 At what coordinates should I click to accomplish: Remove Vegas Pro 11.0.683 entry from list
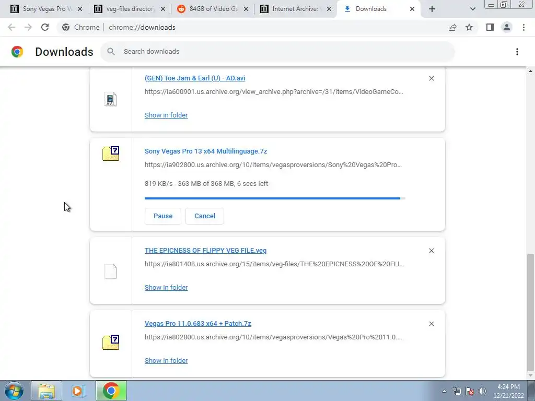[x=431, y=324]
